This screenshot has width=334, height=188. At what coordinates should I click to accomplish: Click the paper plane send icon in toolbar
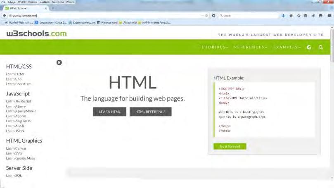click(x=313, y=16)
